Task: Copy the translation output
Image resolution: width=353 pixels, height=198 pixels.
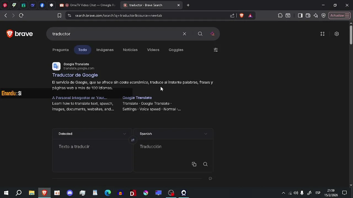Action: (x=194, y=164)
